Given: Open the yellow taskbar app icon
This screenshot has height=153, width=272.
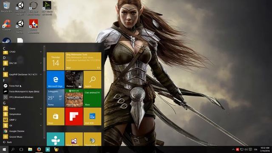Looking at the screenshot, I should pos(57,149).
